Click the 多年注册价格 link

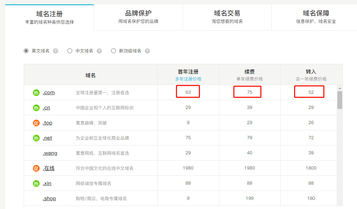click(x=188, y=79)
